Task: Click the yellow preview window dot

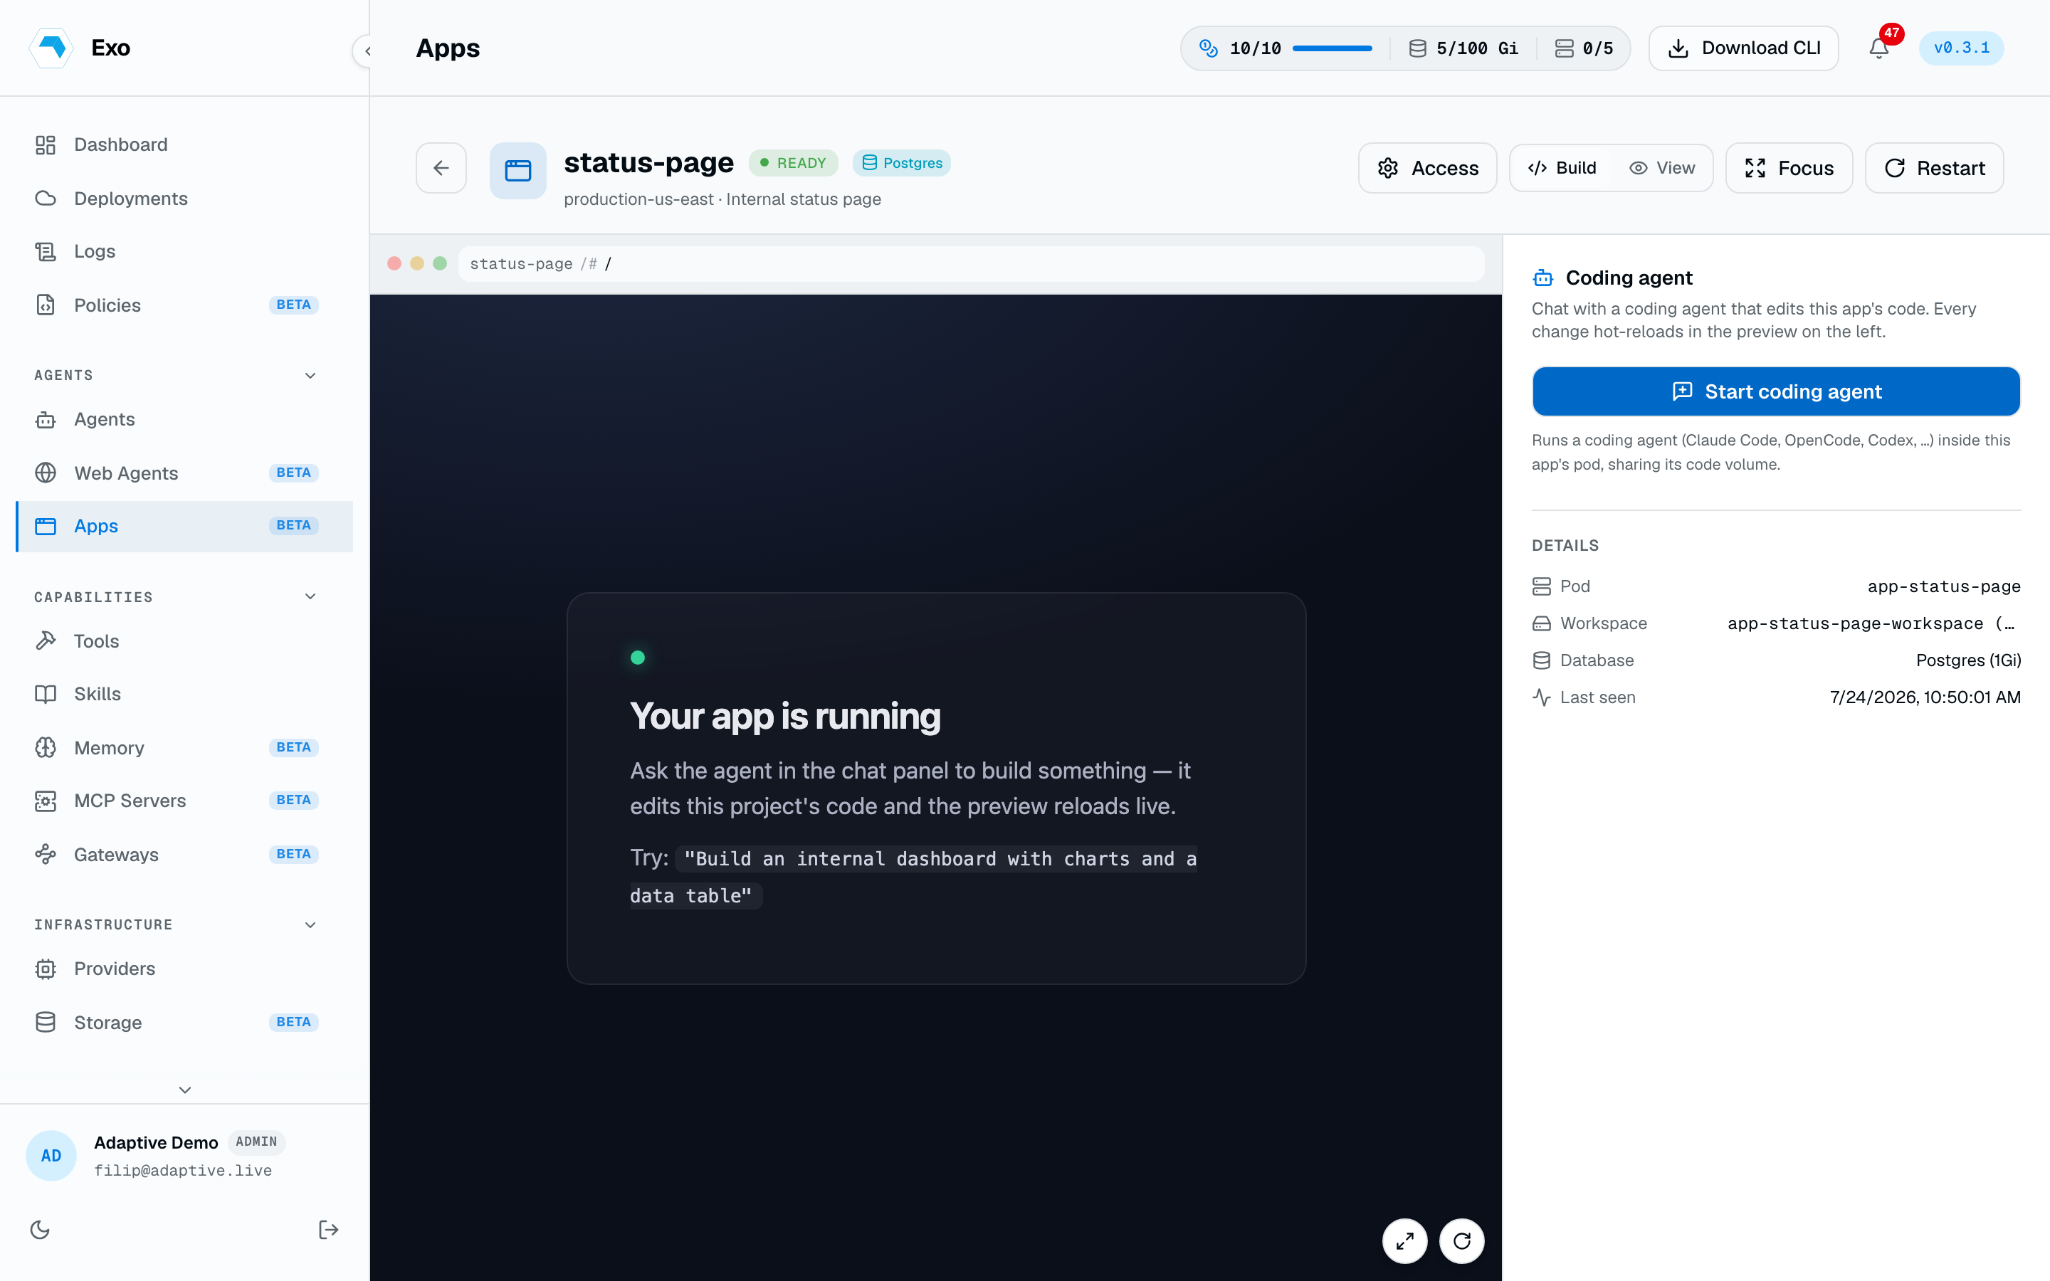Action: click(417, 263)
